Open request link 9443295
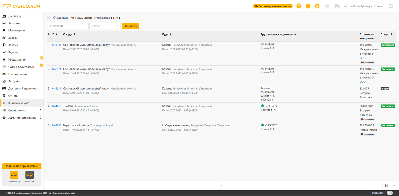The image size is (399, 196). tap(56, 125)
